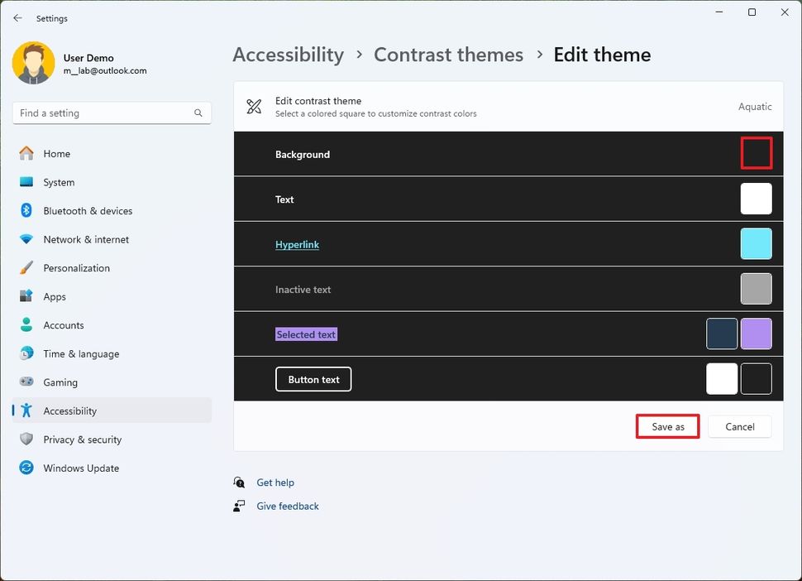Screen dimensions: 802x581
Task: Go to Accounts settings
Action: tap(61, 324)
